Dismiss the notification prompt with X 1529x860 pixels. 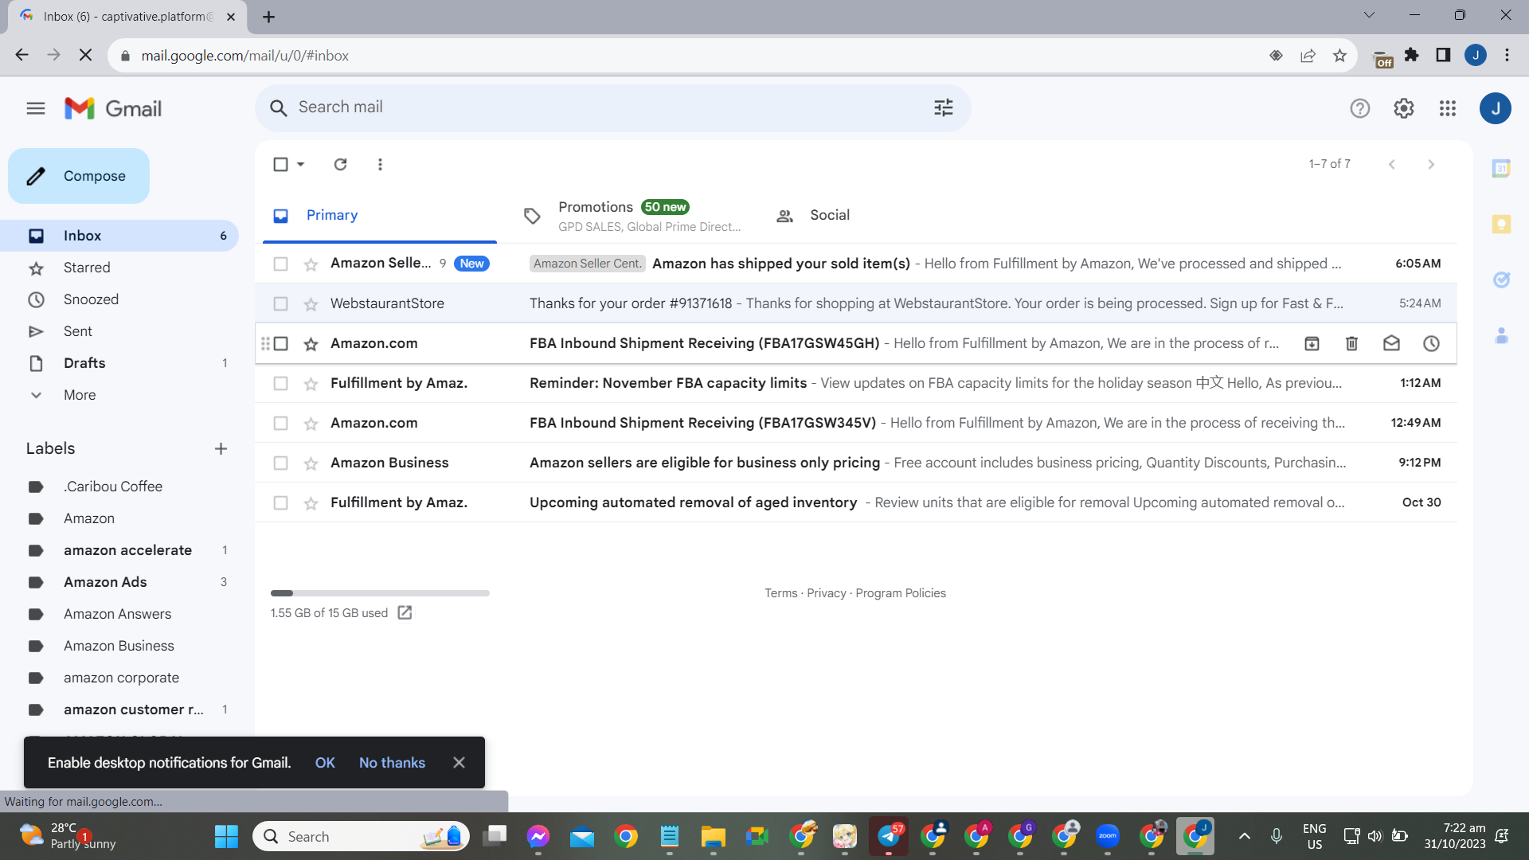[x=459, y=763]
